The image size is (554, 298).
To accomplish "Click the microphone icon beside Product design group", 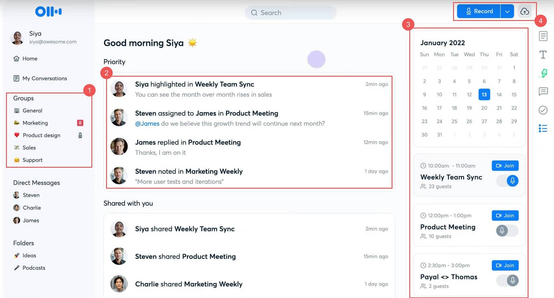I will click(x=80, y=135).
